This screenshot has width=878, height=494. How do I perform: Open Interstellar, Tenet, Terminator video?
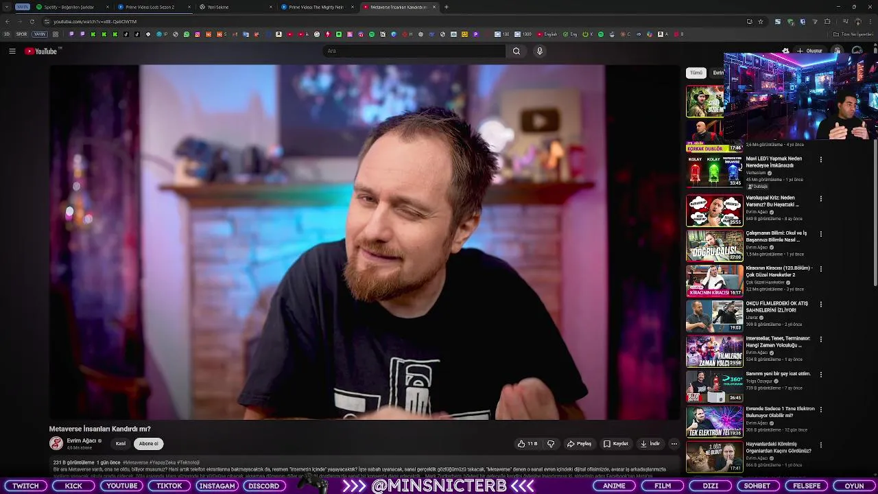(x=714, y=351)
